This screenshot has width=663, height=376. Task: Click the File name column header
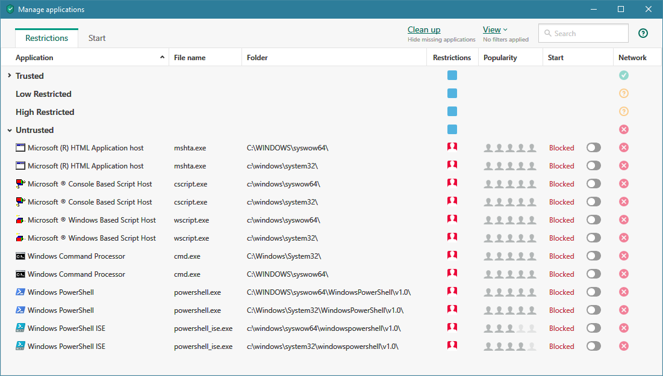(190, 58)
